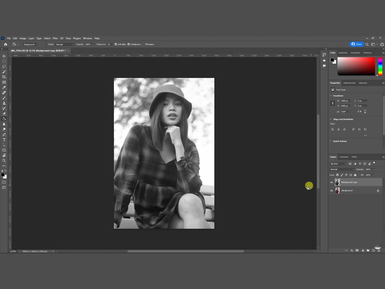Select the Horizontal Type tool
Screen dimensions: 385x289
(4, 140)
